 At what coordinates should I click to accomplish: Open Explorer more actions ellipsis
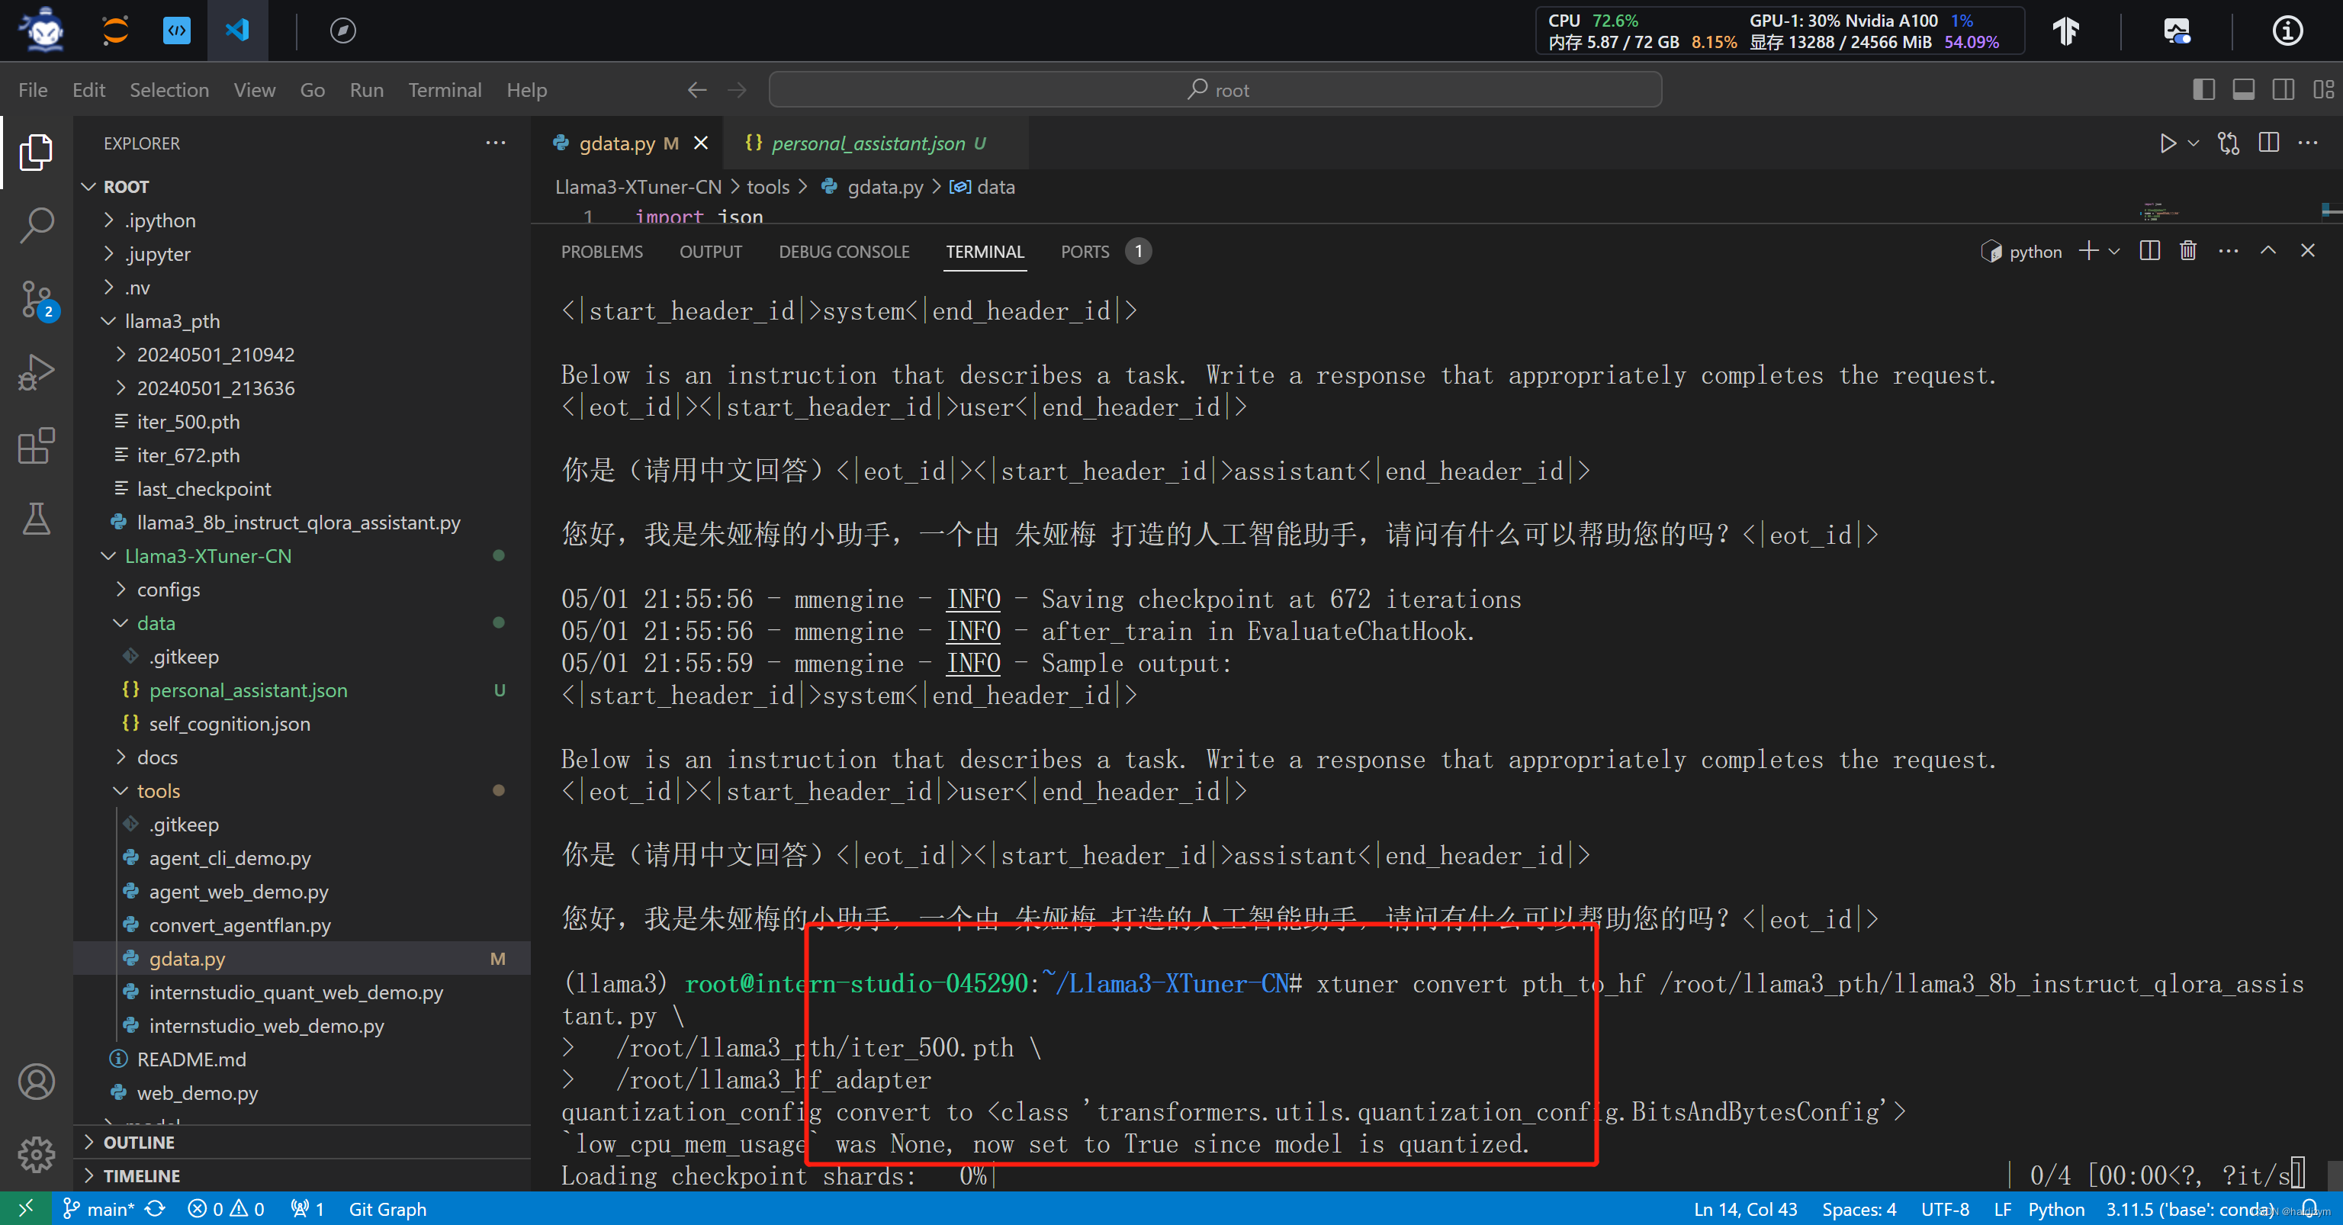point(496,143)
